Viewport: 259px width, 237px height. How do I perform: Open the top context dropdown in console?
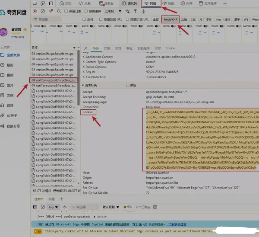(x=53, y=207)
